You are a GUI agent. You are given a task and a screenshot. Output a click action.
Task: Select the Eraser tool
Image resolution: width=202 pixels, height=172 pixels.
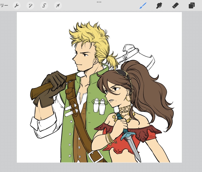pyautogui.click(x=175, y=5)
